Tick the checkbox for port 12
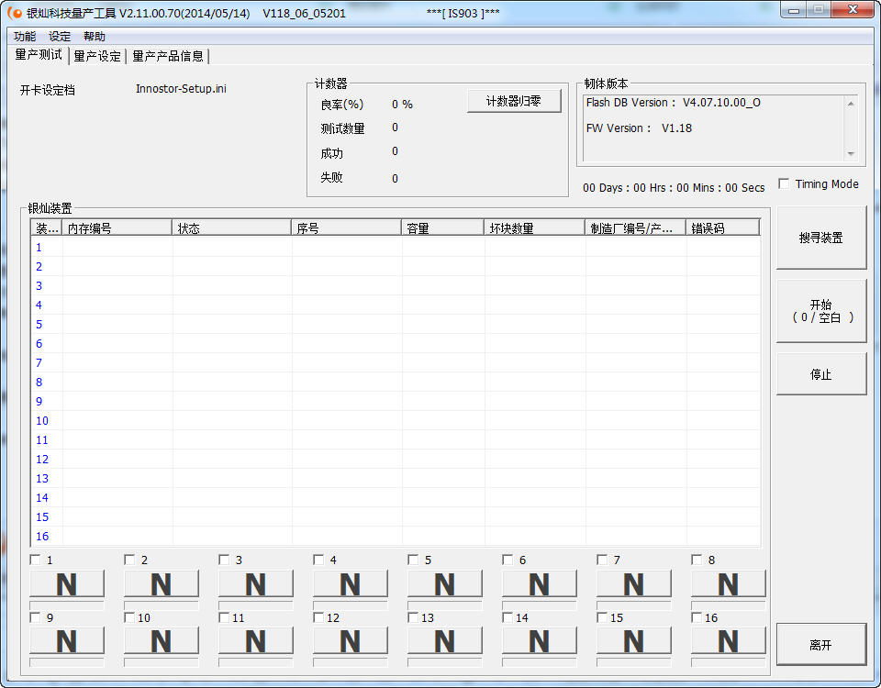881x688 pixels. [x=318, y=617]
